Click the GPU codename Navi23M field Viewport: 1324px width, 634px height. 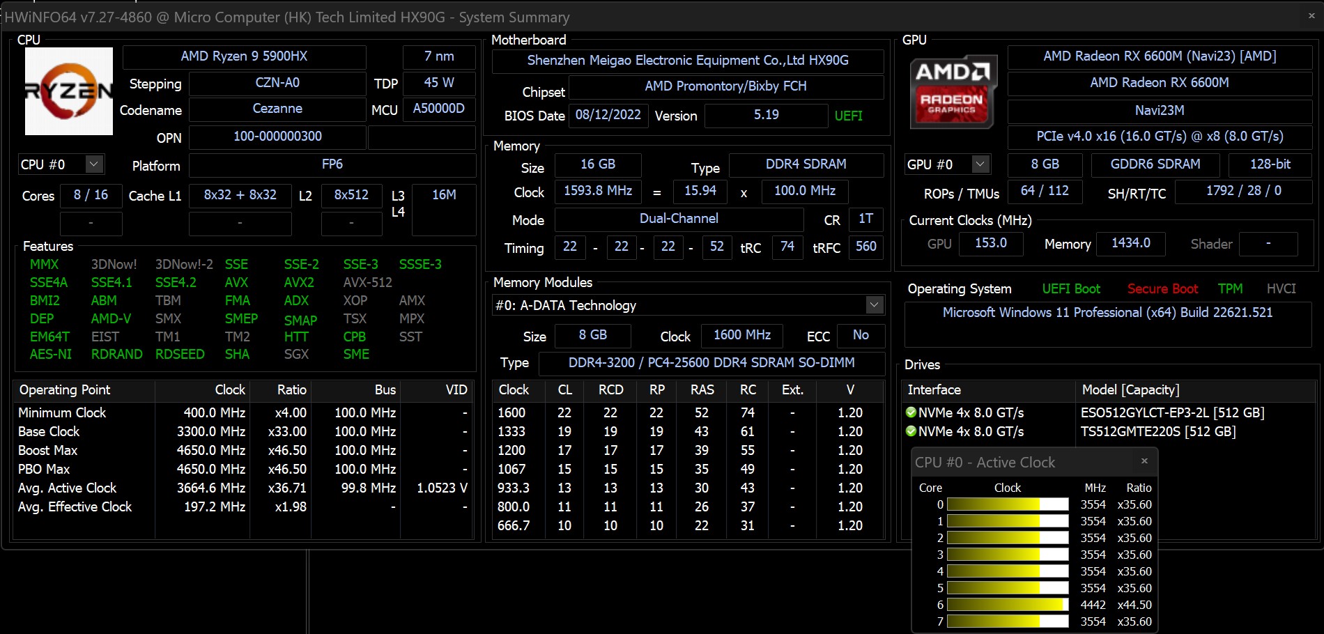pyautogui.click(x=1160, y=110)
